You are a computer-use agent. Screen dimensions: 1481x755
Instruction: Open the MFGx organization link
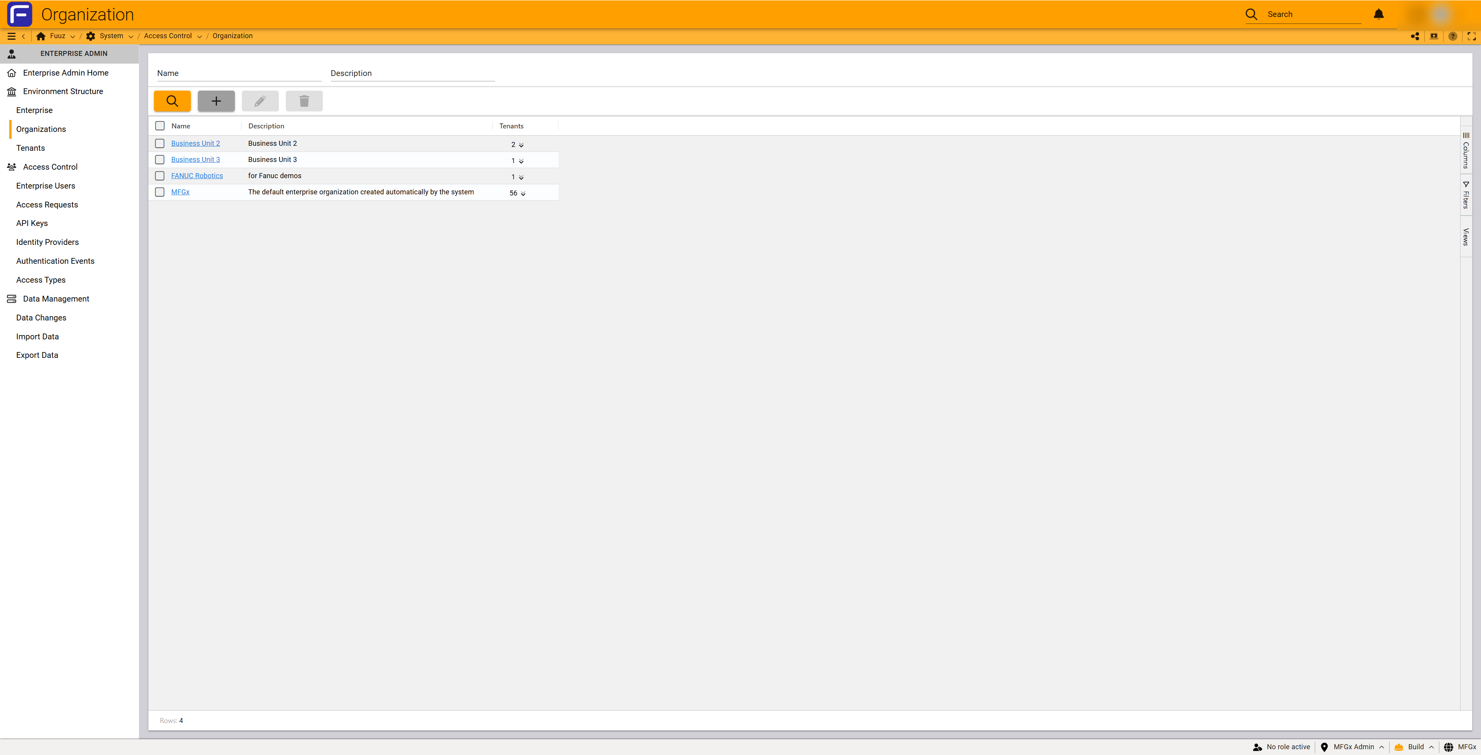[180, 192]
